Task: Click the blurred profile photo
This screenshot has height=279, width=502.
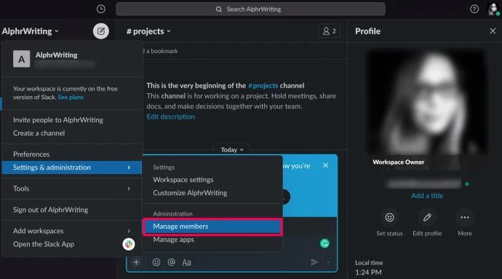Action: pyautogui.click(x=427, y=102)
